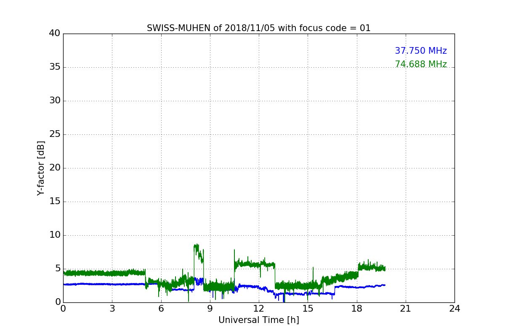
Task: Click y-axis tick label 25
Action: pos(55,134)
